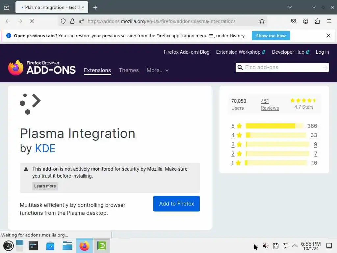Focus the Find add-ons search field
The width and height of the screenshot is (337, 253).
click(x=283, y=67)
